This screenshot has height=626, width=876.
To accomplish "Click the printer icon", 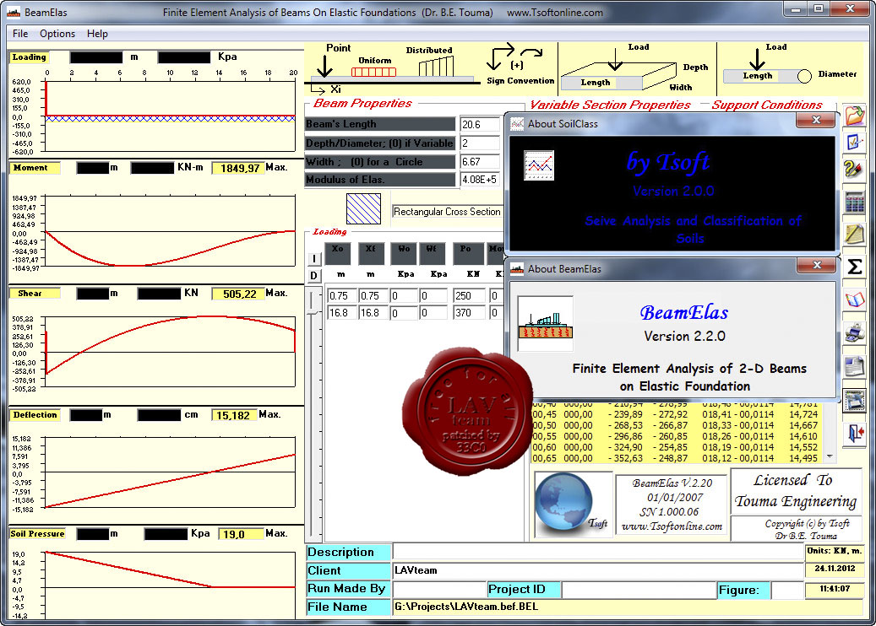I will pyautogui.click(x=854, y=333).
